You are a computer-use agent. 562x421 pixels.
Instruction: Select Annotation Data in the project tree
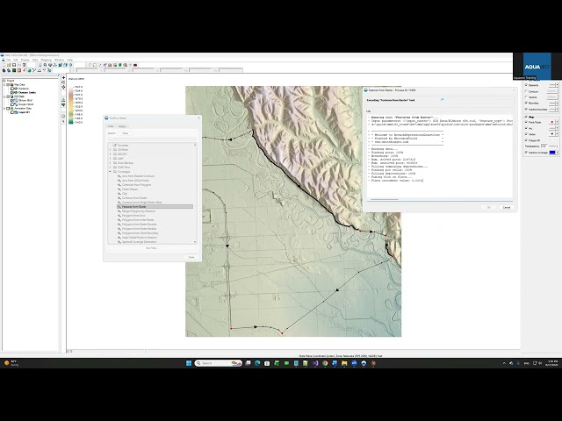pos(23,108)
